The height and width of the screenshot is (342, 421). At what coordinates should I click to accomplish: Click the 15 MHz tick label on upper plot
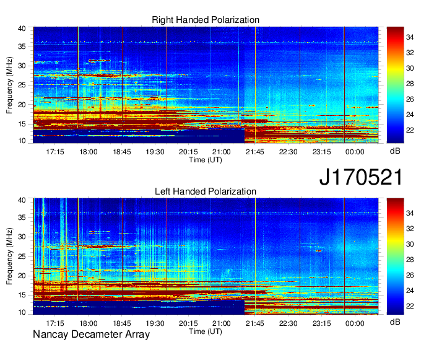pos(22,124)
